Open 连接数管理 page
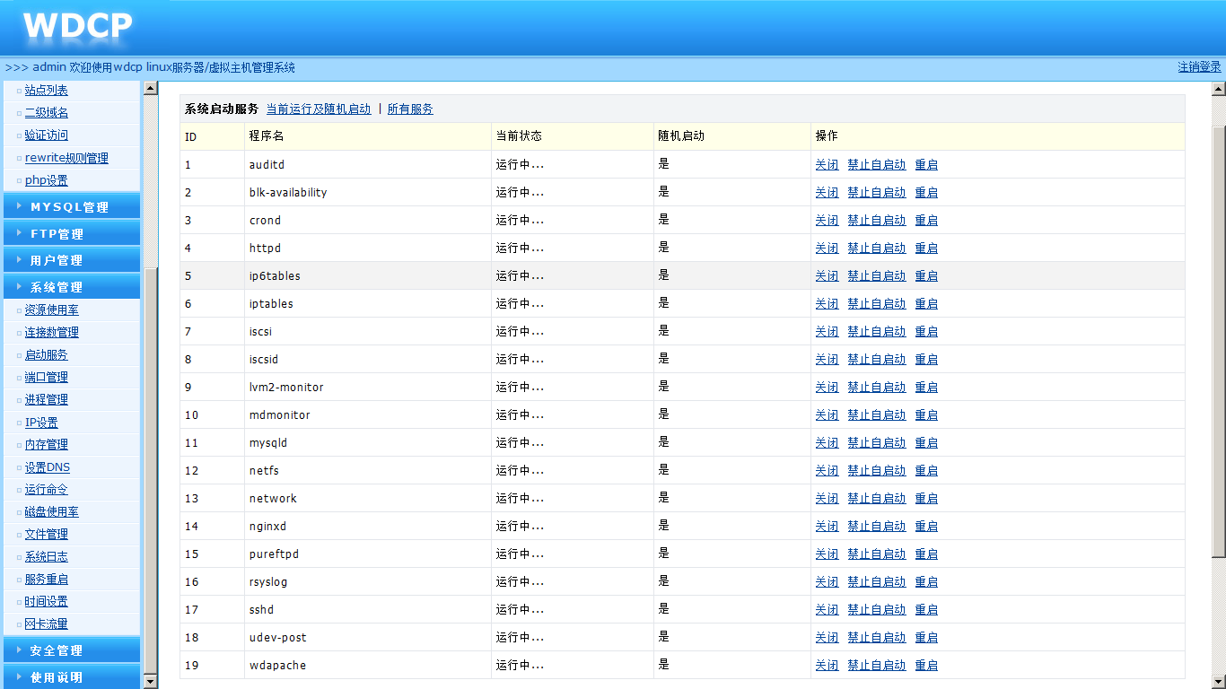This screenshot has width=1226, height=689. (x=52, y=333)
